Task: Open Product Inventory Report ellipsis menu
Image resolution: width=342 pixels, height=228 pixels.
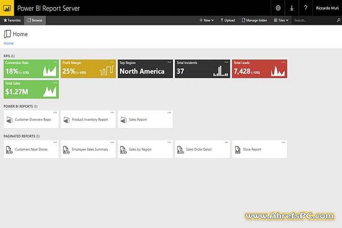Action: coord(112,113)
